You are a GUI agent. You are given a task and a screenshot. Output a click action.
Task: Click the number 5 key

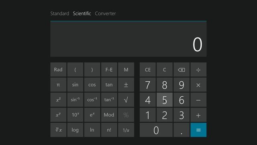165,100
